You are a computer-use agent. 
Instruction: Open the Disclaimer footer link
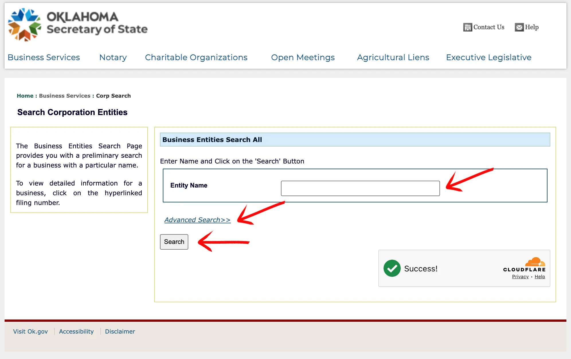click(120, 332)
